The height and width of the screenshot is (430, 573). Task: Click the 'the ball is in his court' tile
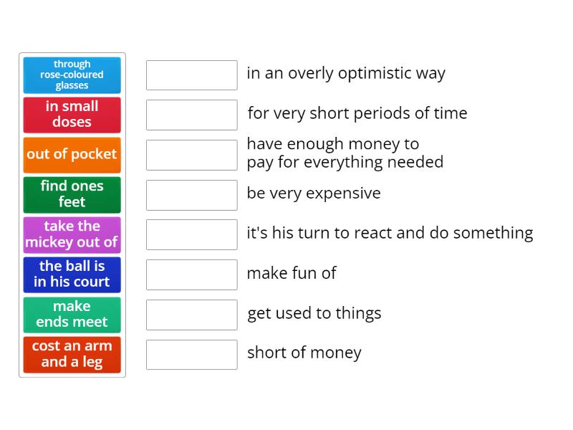pyautogui.click(x=72, y=274)
